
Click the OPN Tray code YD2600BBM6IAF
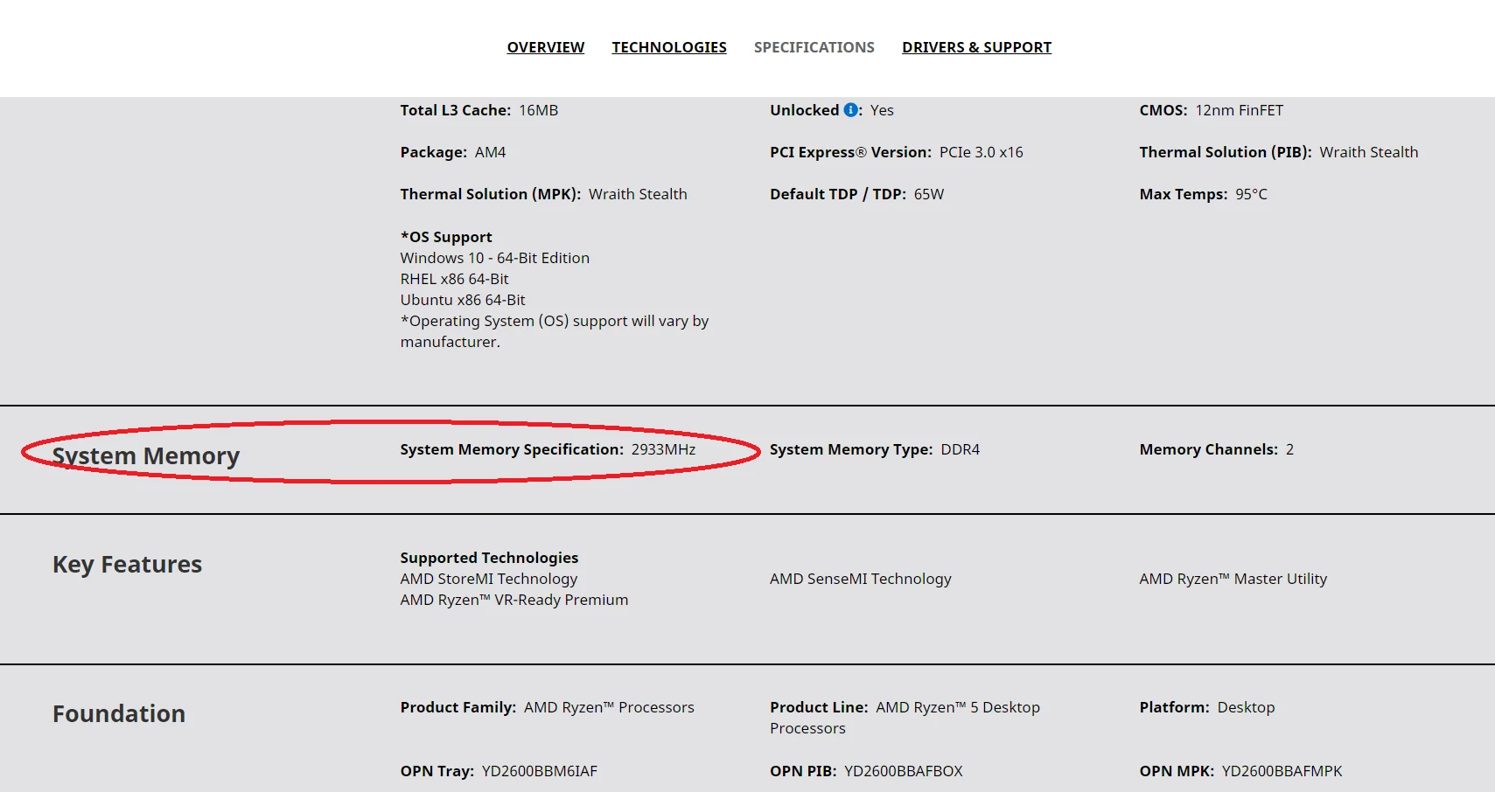click(x=539, y=771)
